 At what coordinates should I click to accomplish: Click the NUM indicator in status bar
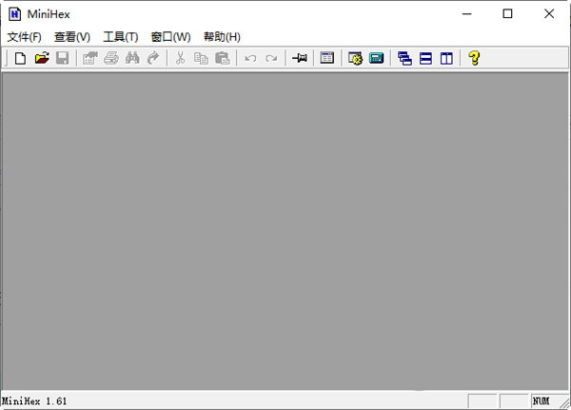(541, 401)
